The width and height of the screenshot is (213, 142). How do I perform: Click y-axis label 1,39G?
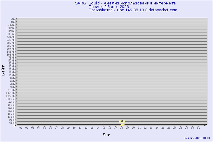pos(10,31)
